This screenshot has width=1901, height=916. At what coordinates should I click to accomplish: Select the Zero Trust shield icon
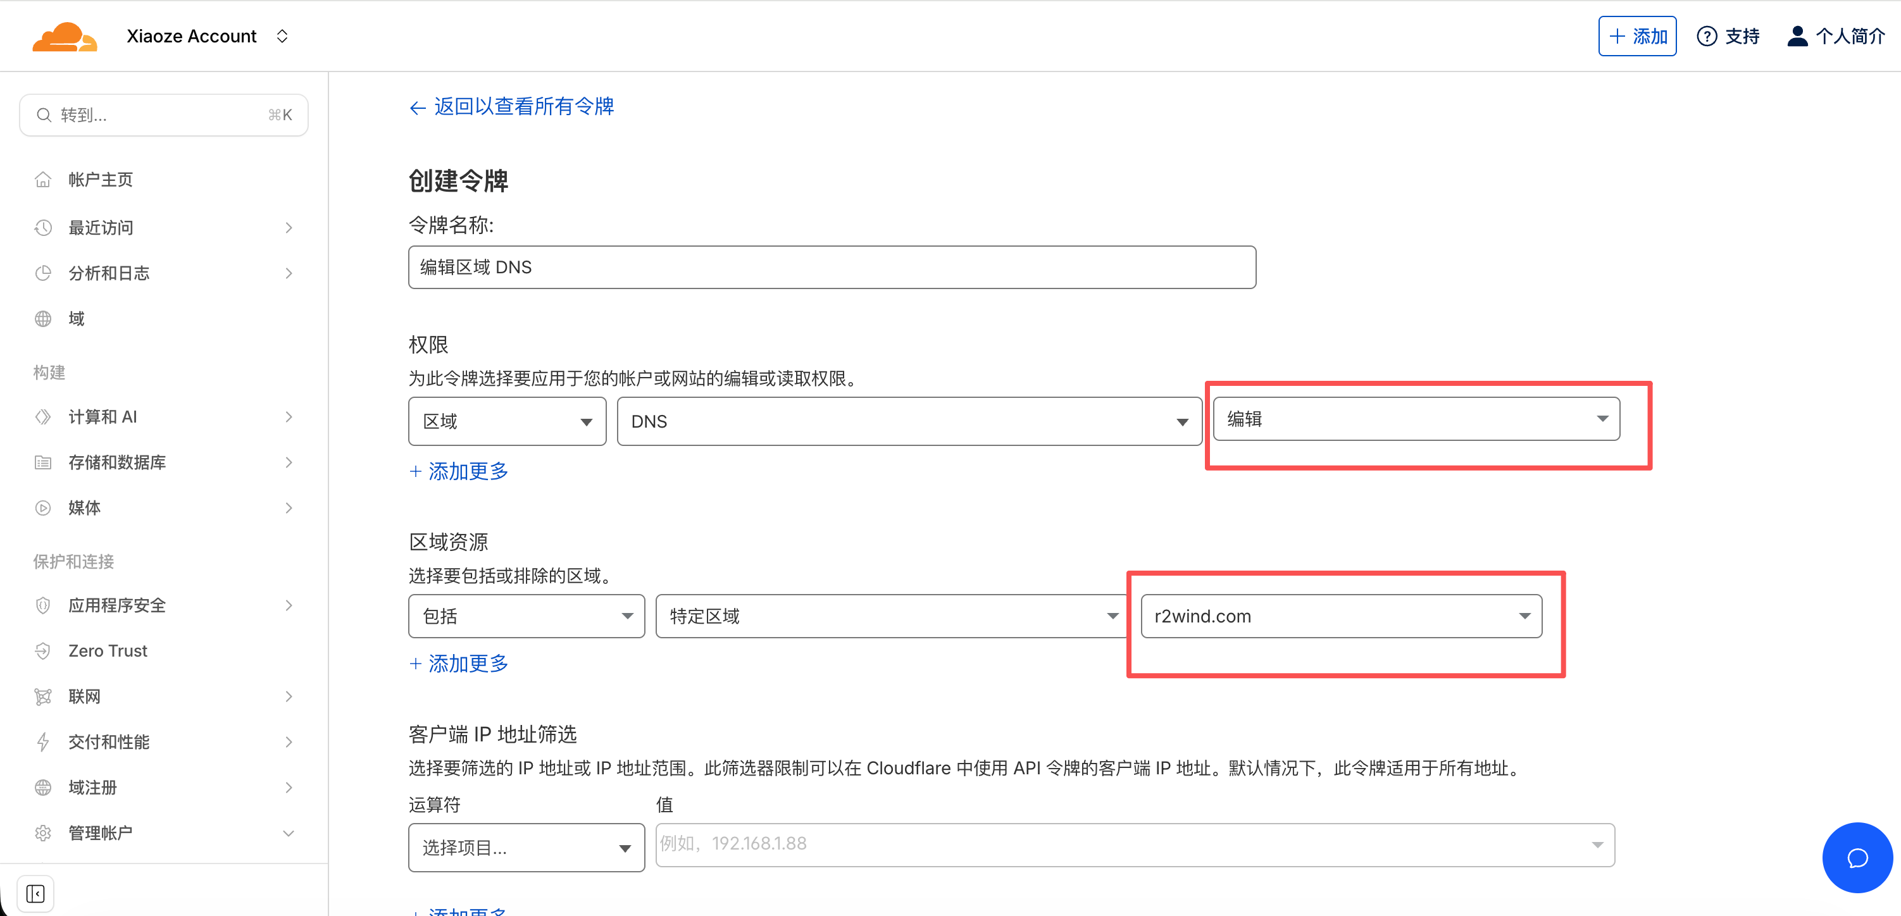click(43, 650)
